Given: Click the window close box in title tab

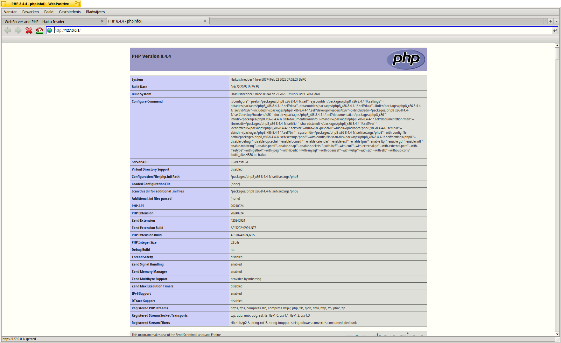Looking at the screenshot, I should pyautogui.click(x=4, y=4).
